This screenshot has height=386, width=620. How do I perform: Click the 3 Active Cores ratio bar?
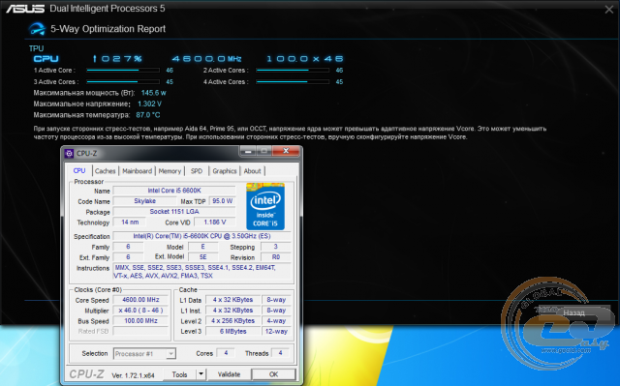[123, 81]
